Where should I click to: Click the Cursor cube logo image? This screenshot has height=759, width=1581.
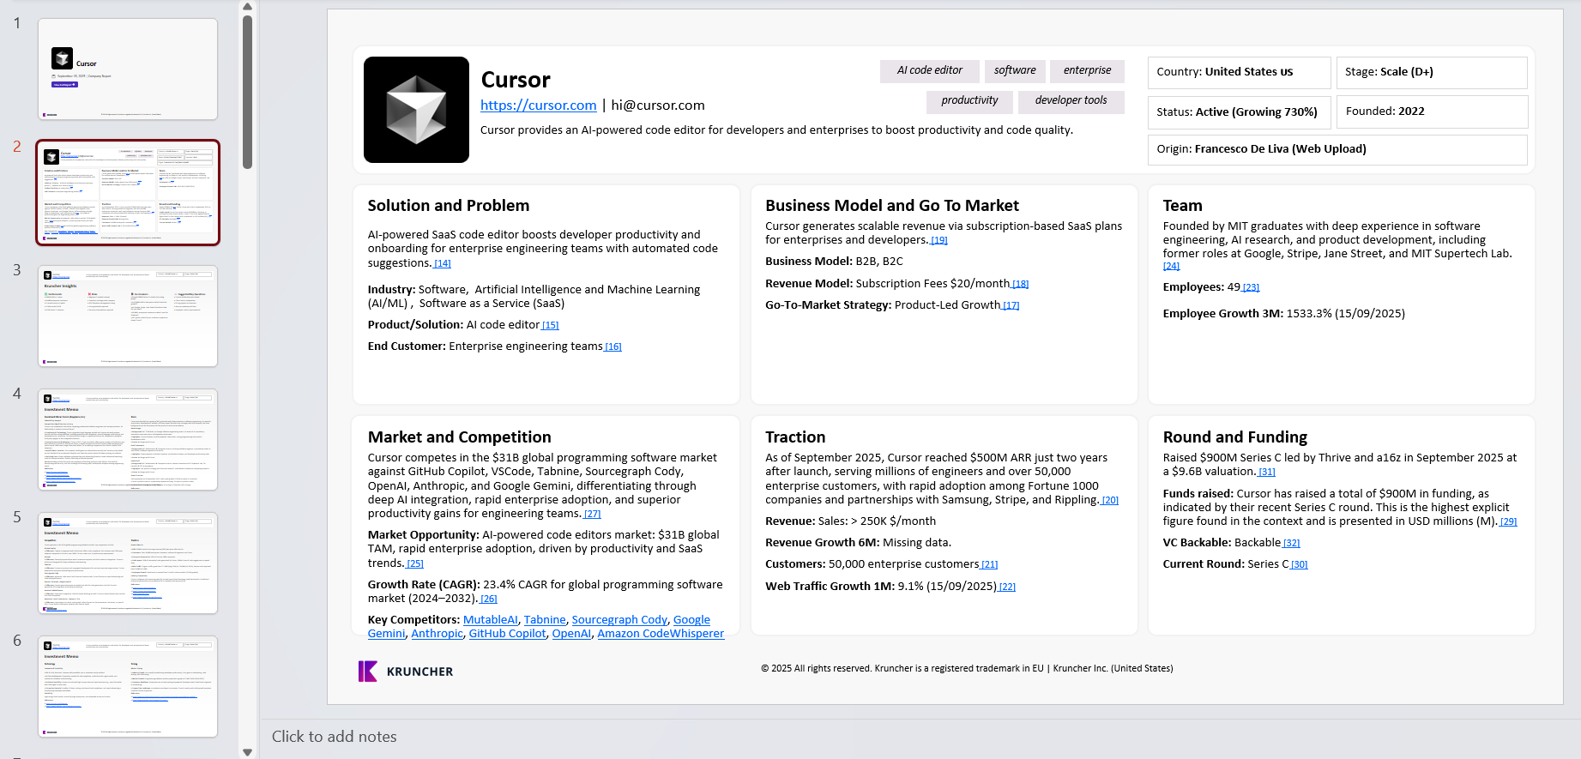tap(416, 110)
